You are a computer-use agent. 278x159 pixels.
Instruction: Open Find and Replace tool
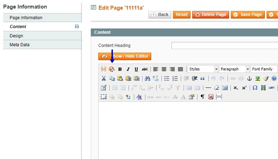(156, 78)
